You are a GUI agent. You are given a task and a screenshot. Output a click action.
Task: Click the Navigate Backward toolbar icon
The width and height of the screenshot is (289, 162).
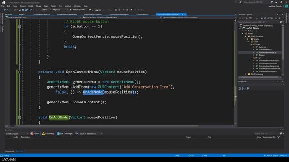5,10
